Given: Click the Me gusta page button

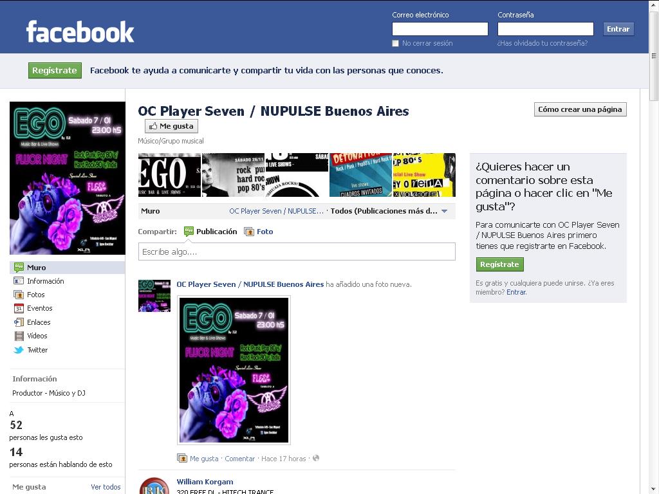Looking at the screenshot, I should 171,126.
